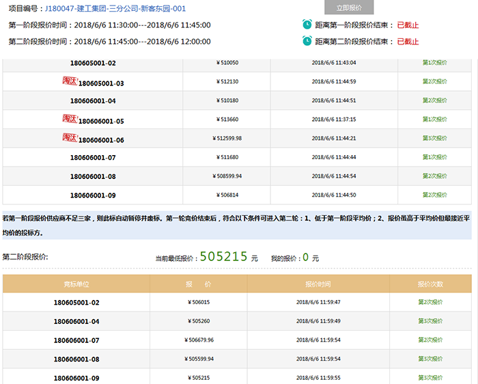Click second-stage 已截止 status
The width and height of the screenshot is (478, 384).
408,42
